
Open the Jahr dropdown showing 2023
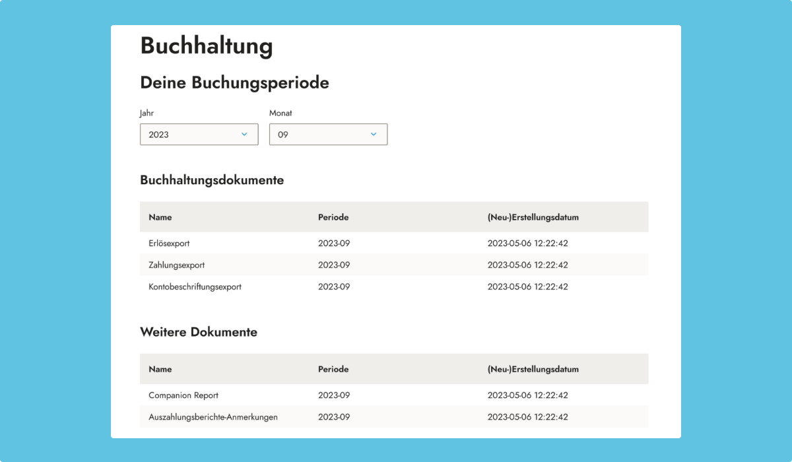pos(199,134)
